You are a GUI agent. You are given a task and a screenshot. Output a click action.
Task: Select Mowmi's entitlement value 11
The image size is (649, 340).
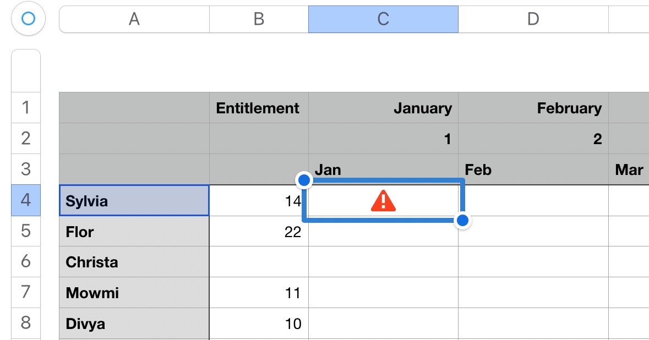tap(259, 293)
